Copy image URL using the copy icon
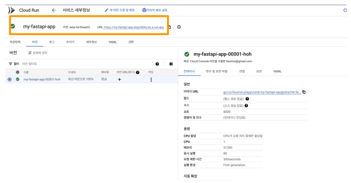The width and height of the screenshot is (351, 183). [x=304, y=92]
